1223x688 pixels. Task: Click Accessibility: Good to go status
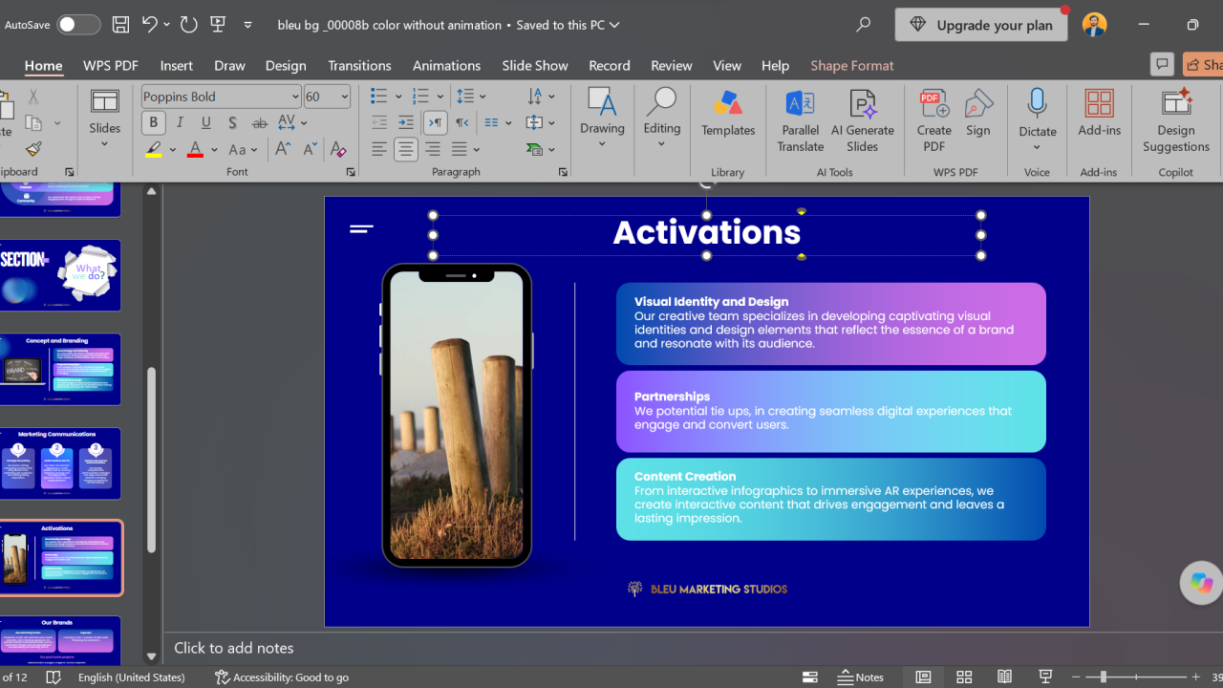[x=282, y=677]
